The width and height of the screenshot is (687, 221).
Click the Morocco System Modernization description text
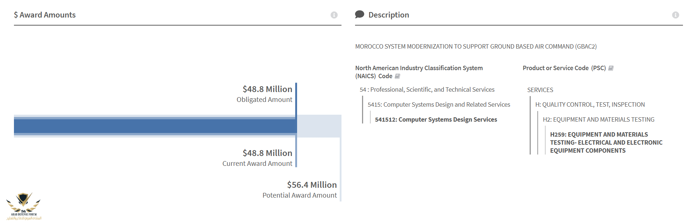pos(476,47)
